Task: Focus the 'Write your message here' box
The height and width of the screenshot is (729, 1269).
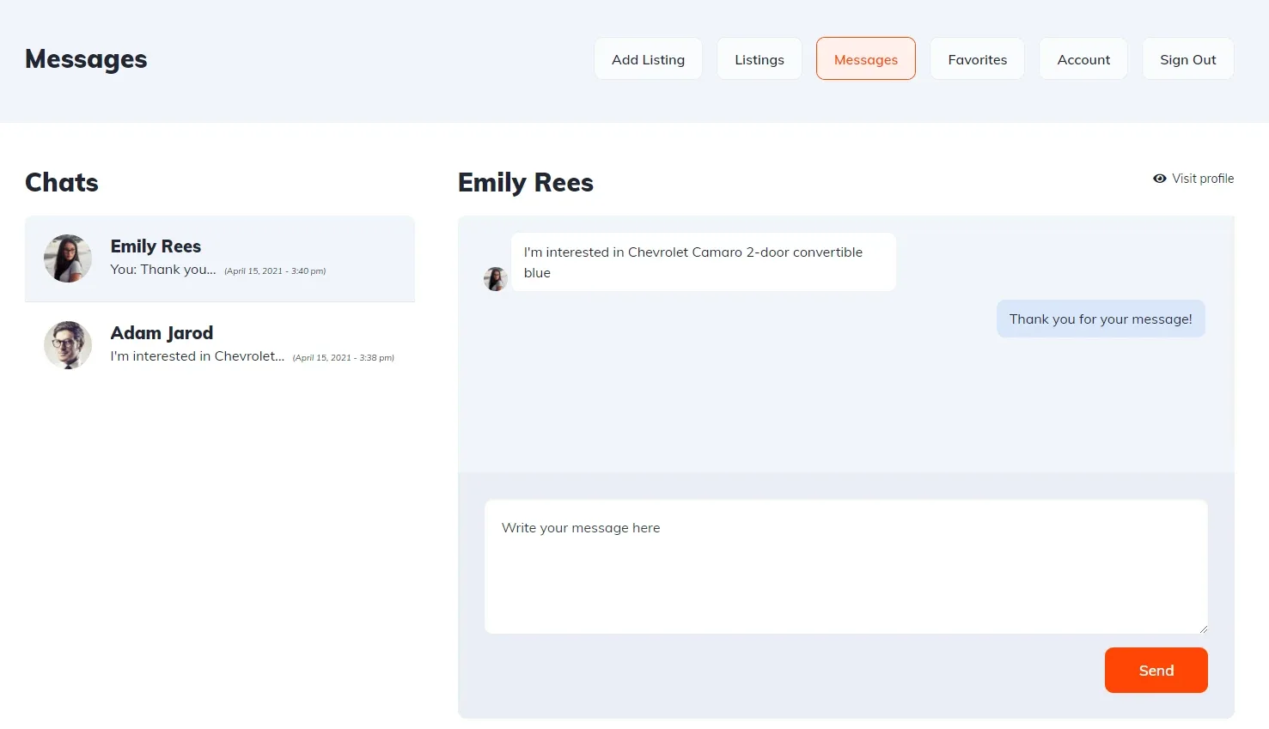Action: 846,567
